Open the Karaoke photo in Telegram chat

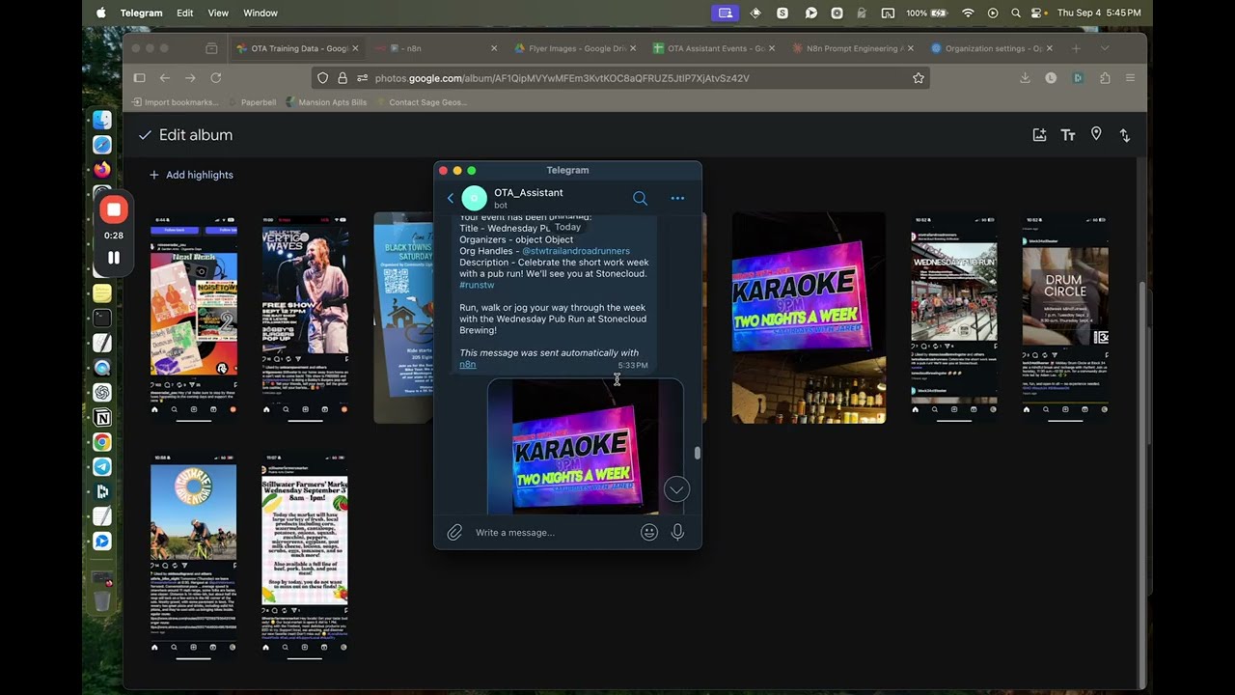[585, 446]
